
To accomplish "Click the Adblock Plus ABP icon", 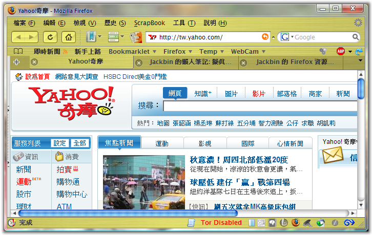I will [341, 51].
